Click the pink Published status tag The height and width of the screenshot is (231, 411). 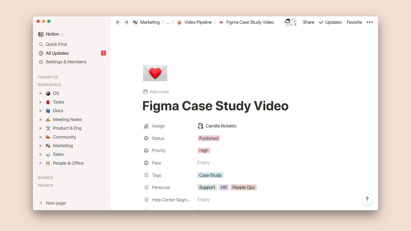[x=209, y=139]
